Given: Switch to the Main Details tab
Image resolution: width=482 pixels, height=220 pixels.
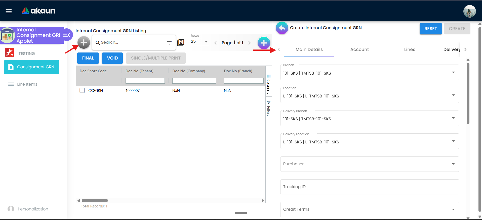Looking at the screenshot, I should (309, 49).
